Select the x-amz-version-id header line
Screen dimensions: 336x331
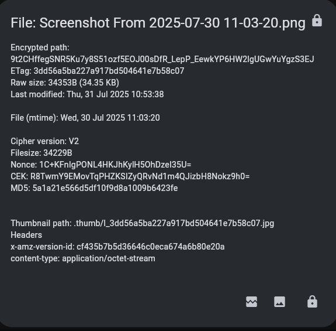click(x=117, y=247)
